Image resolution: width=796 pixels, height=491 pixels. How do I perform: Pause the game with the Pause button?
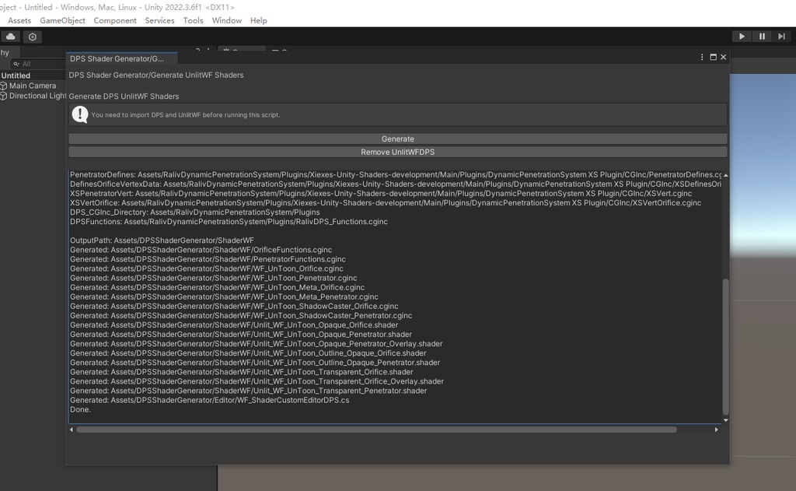click(x=762, y=37)
